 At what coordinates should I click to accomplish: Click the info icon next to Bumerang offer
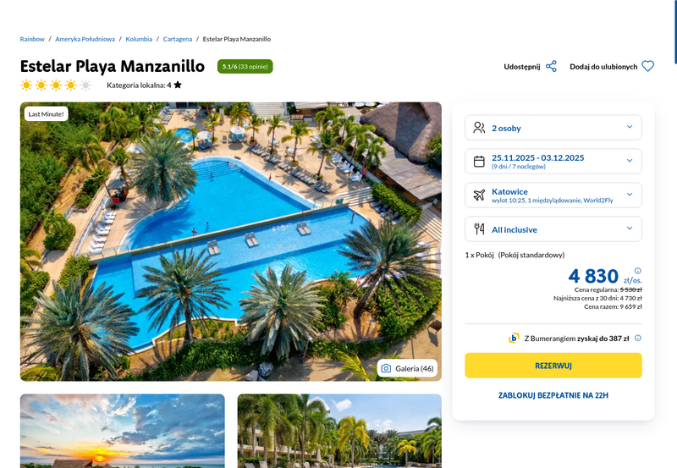[x=638, y=338]
